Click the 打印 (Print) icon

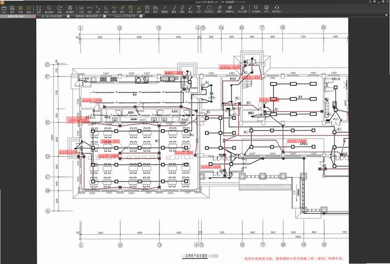(266, 9)
